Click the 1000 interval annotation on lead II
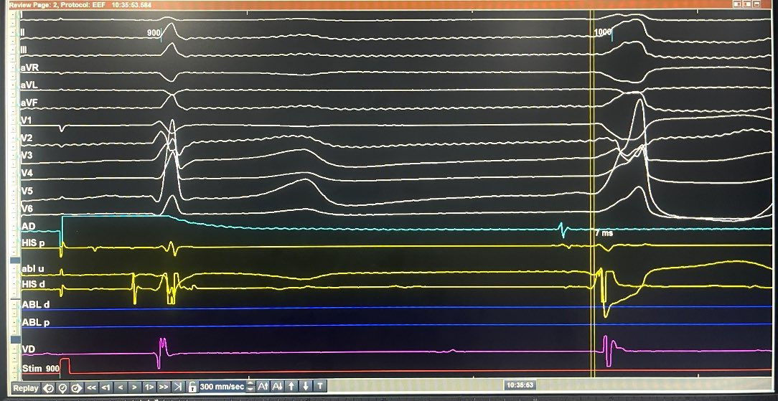This screenshot has width=778, height=401. coord(602,32)
